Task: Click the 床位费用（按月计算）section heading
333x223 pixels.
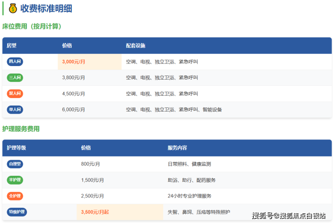Action: tap(32, 27)
